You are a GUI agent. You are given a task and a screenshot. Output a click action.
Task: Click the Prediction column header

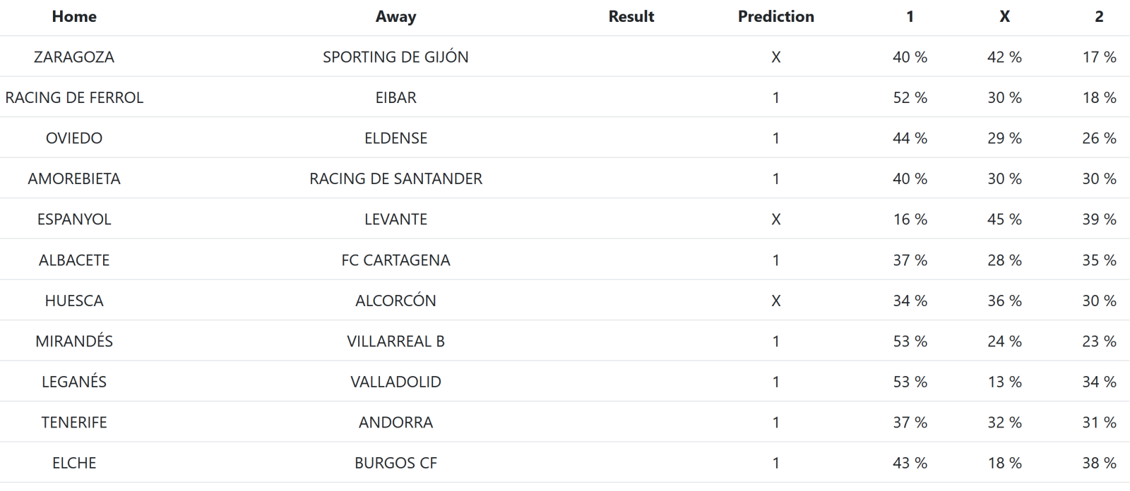point(775,17)
